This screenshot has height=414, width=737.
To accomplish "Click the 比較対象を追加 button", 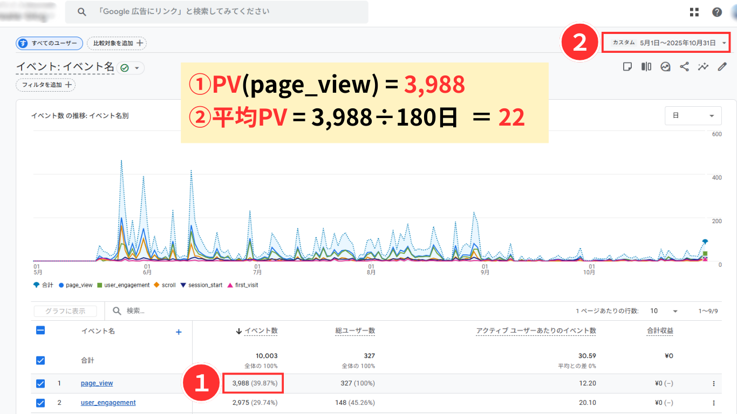I will (117, 43).
